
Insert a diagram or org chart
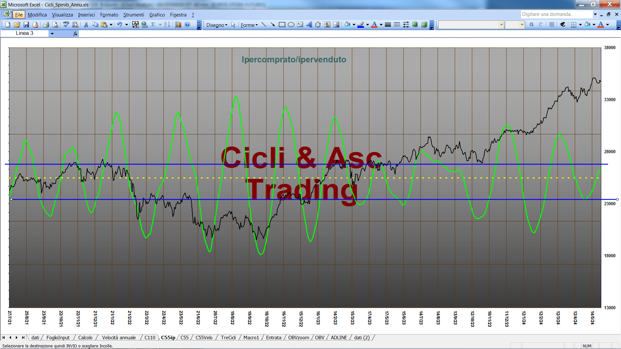(x=318, y=25)
